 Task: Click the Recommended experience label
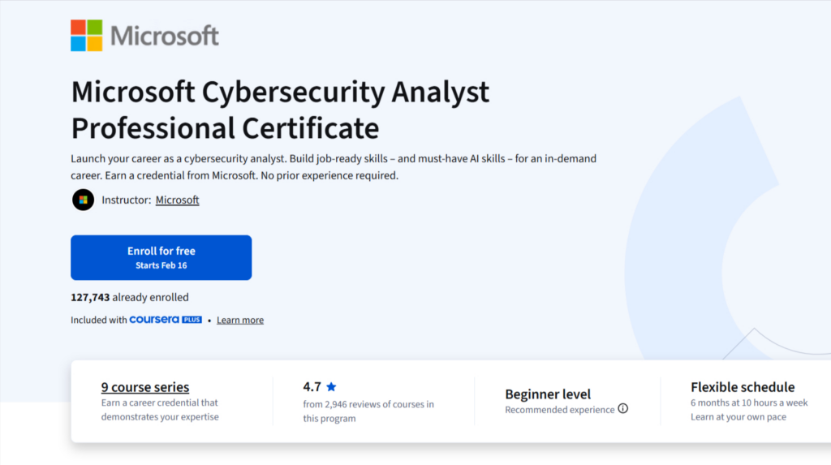point(559,410)
